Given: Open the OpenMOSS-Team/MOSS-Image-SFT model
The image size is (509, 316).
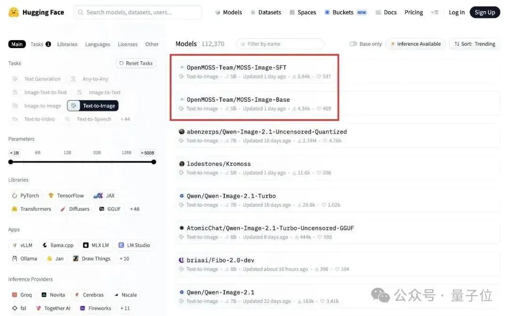Looking at the screenshot, I should click(236, 67).
